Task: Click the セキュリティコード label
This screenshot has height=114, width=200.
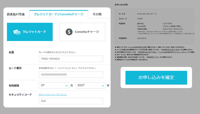Action: pos(20,95)
